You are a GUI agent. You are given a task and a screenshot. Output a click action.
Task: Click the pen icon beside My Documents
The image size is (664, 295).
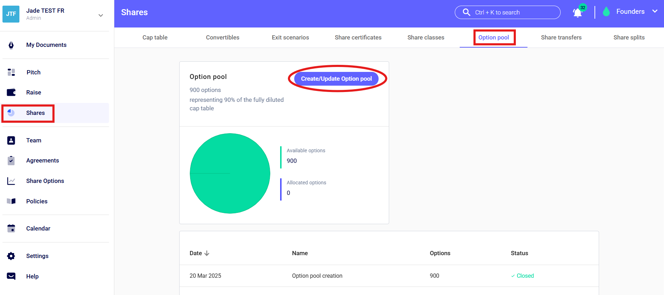[x=11, y=45]
